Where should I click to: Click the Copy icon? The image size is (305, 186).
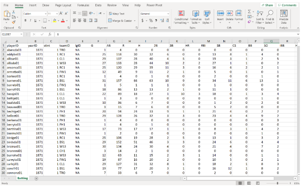point(14,17)
